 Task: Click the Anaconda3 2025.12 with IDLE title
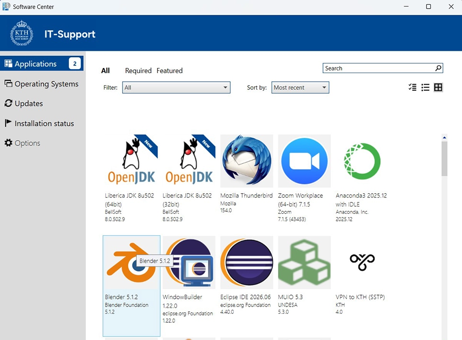pyautogui.click(x=361, y=200)
